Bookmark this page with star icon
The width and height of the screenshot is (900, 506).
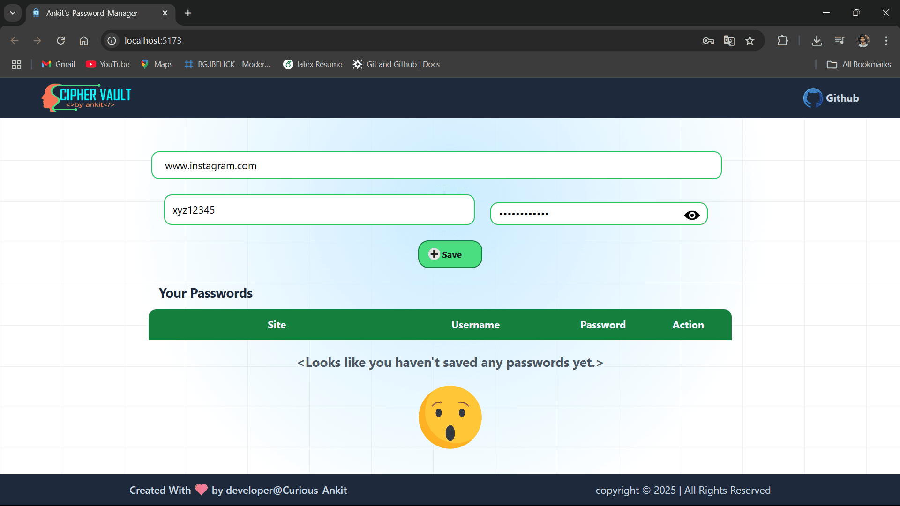click(750, 41)
